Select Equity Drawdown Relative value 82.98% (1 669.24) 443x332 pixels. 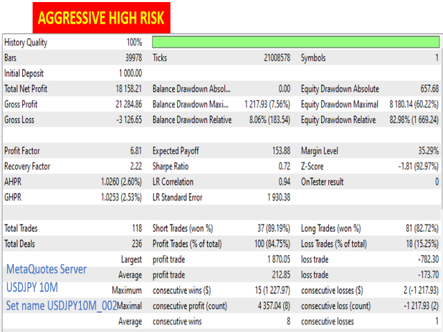pos(414,120)
